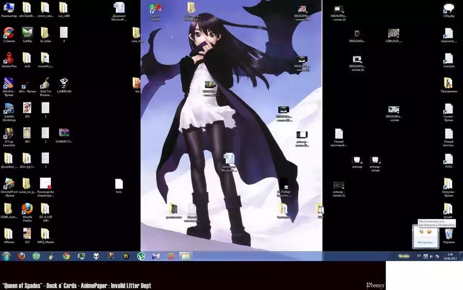Open the xwatch shortcut icon
Image resolution: width=463 pixels, height=290 pixels.
pyautogui.click(x=155, y=11)
